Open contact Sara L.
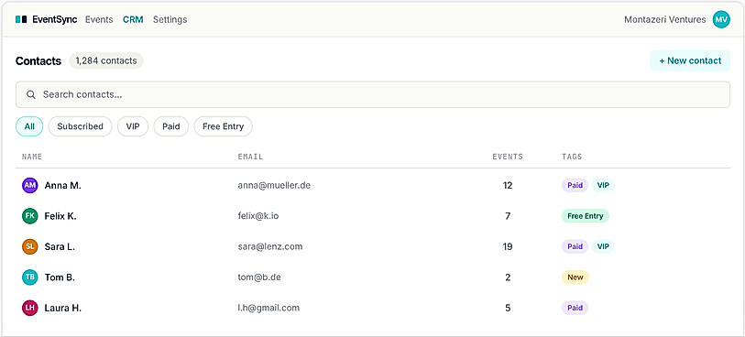The width and height of the screenshot is (745, 337). (60, 247)
